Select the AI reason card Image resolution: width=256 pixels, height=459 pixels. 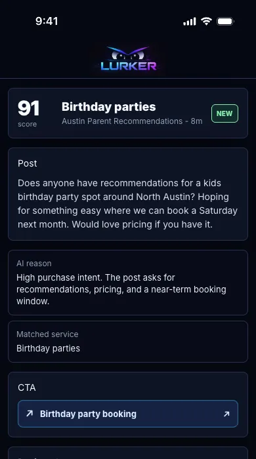128,283
